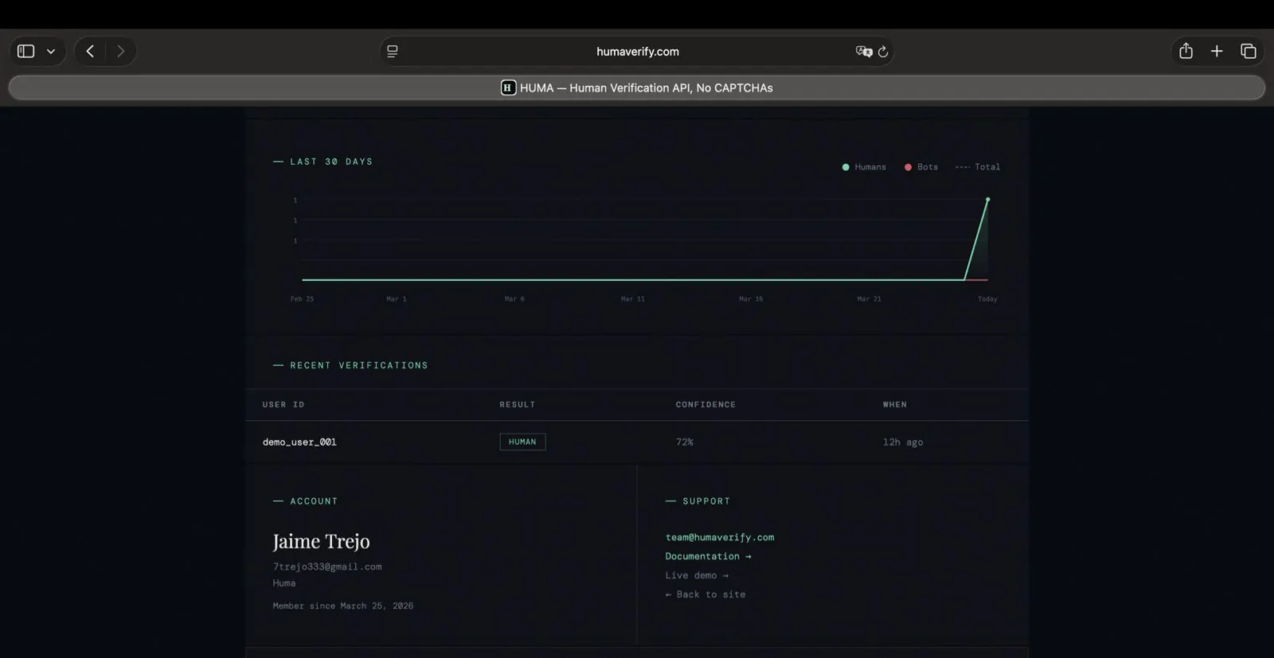Click the LAST 30 DAYS heading
Screen dimensions: 1274x658
point(331,162)
